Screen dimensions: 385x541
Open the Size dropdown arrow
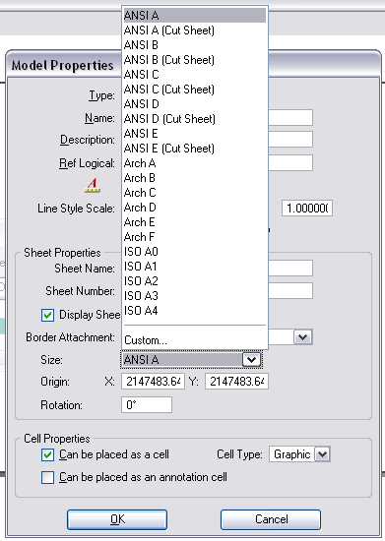251,360
